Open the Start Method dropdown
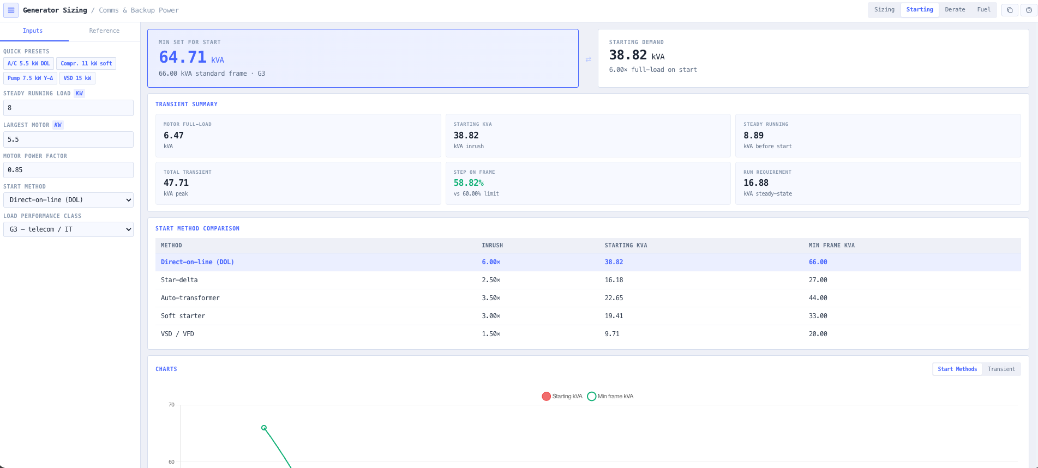This screenshot has width=1038, height=468. click(68, 200)
